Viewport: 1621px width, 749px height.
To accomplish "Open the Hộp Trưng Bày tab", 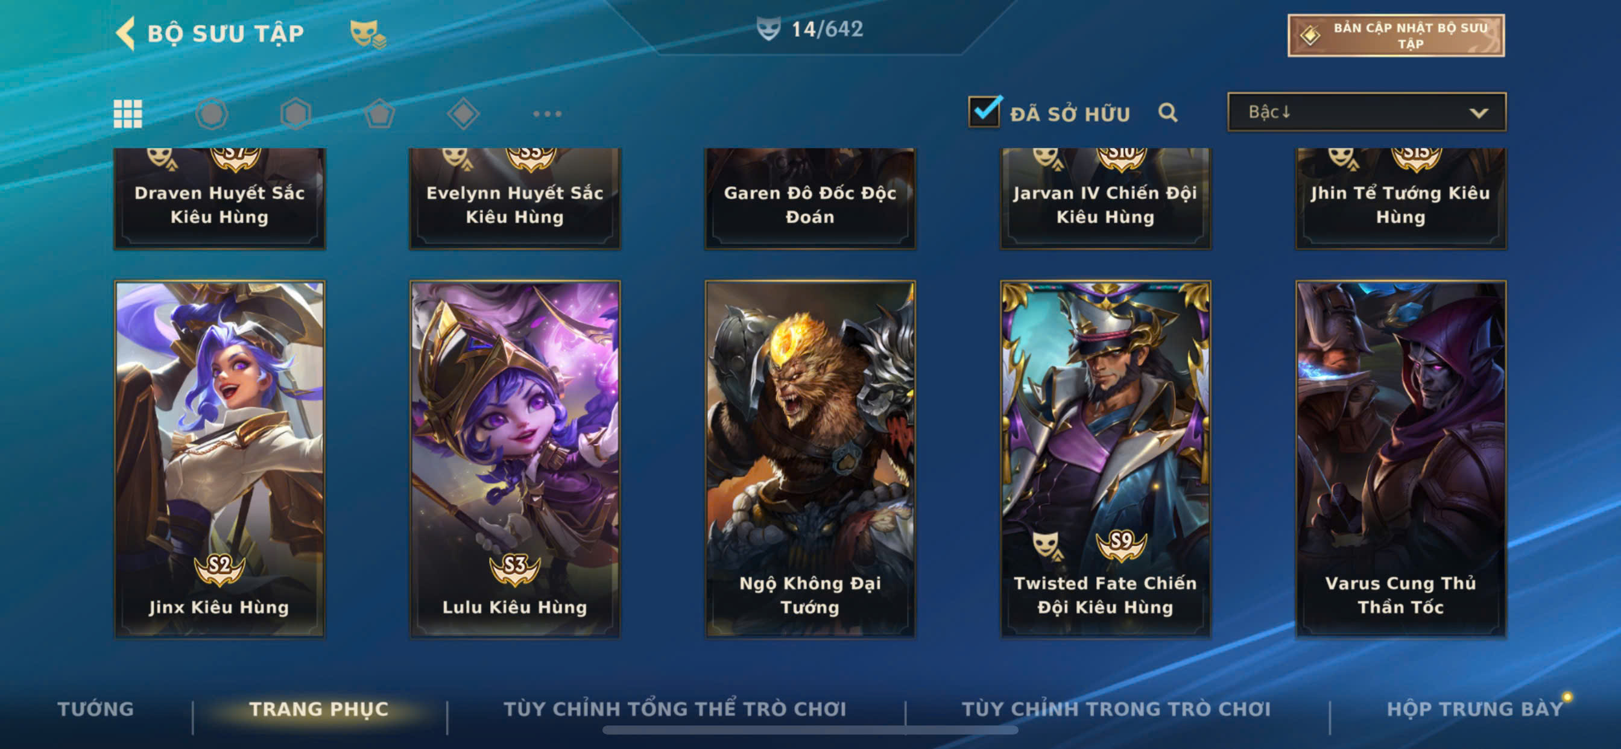I will pos(1475,709).
